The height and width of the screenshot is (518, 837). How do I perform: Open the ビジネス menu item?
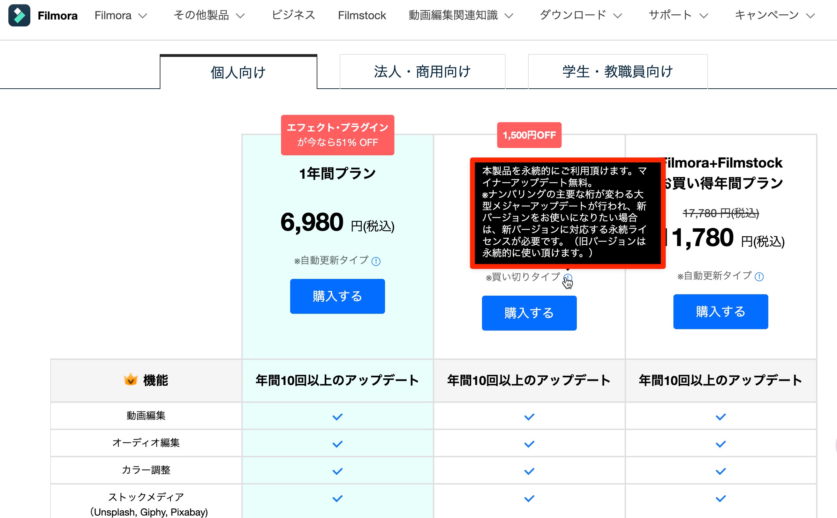(293, 15)
